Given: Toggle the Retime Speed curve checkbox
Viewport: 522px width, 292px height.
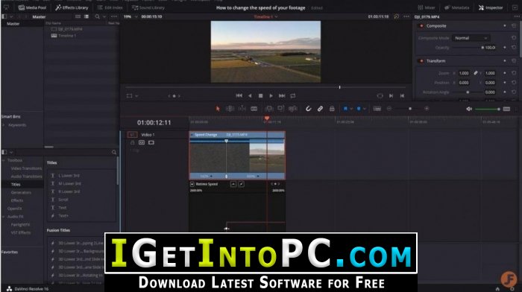Looking at the screenshot, I should (192, 184).
